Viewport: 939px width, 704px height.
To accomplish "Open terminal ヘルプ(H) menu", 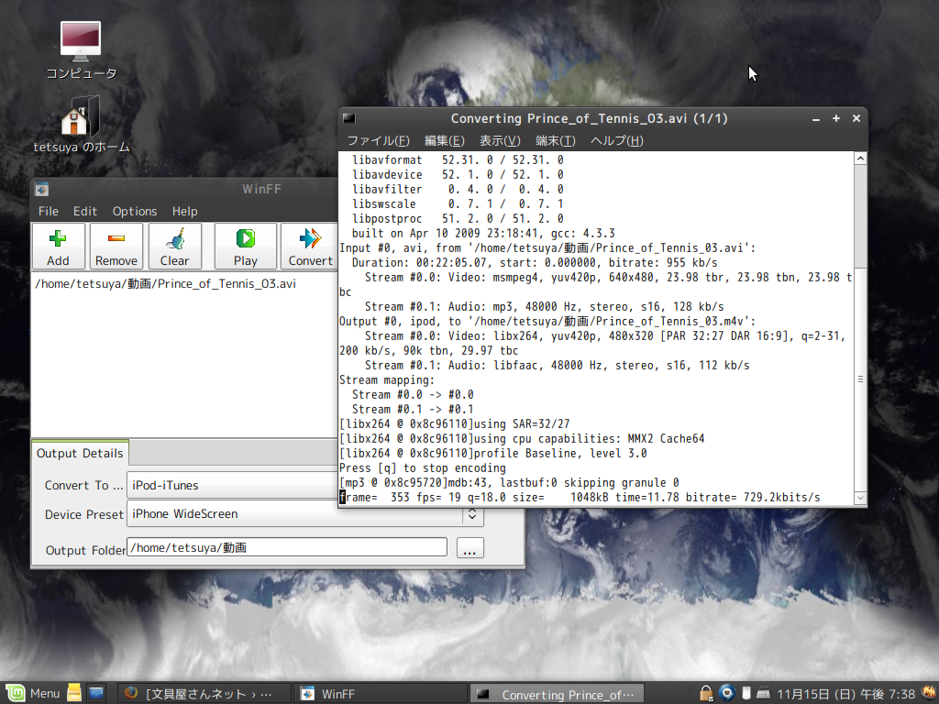I will pyautogui.click(x=617, y=140).
